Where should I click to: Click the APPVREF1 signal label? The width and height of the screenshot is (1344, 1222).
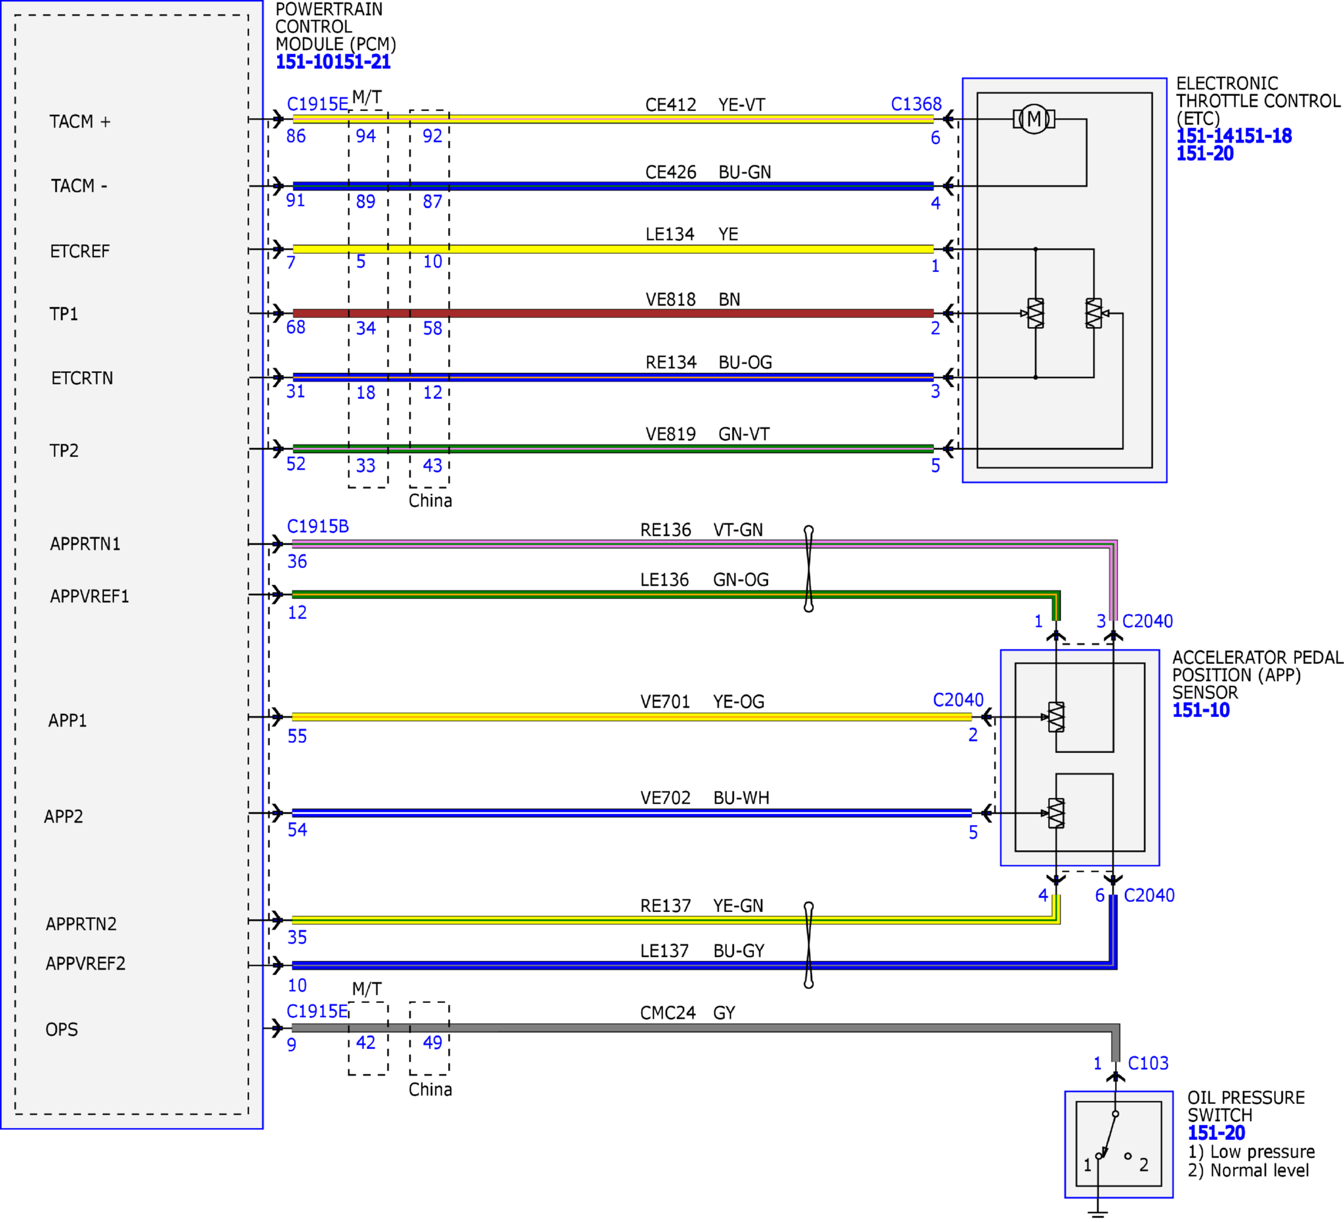pos(90,596)
